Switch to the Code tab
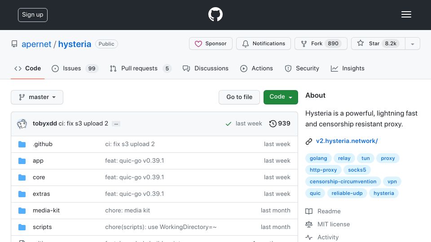The height and width of the screenshot is (242, 431). coord(27,68)
